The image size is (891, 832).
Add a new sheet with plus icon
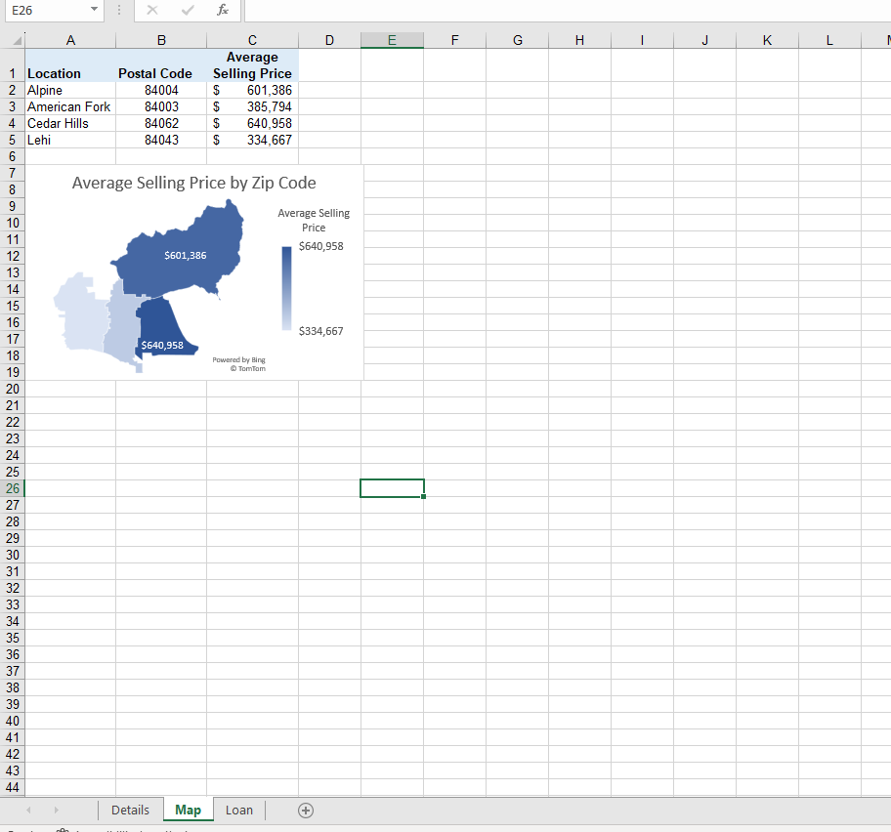(x=306, y=811)
